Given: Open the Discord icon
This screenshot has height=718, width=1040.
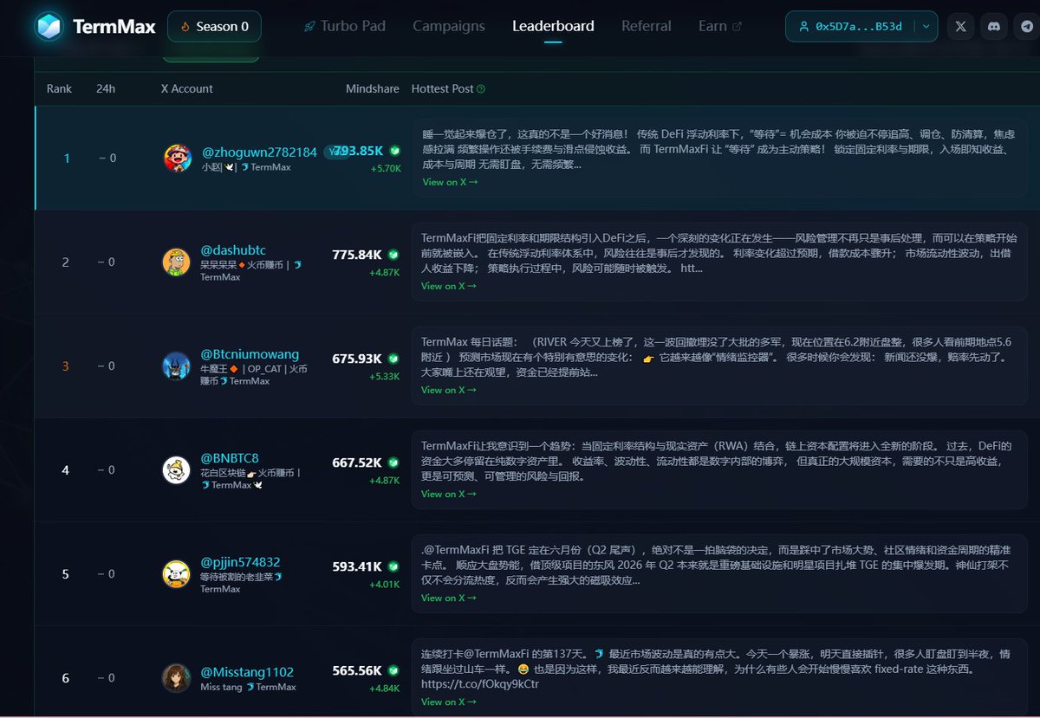Looking at the screenshot, I should click(x=993, y=27).
